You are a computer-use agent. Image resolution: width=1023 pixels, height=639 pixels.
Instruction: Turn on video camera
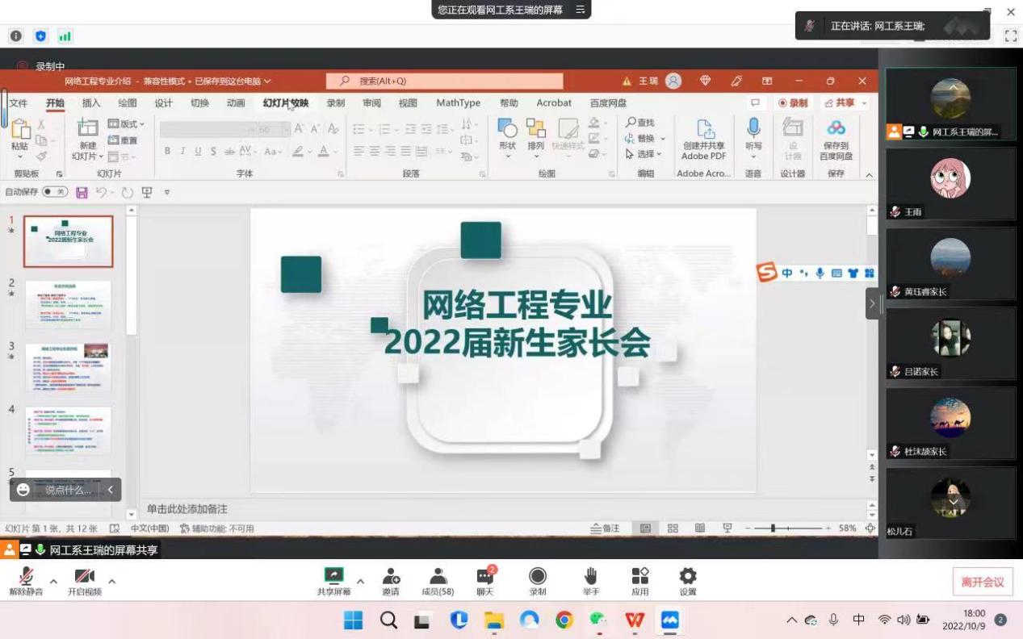[85, 576]
